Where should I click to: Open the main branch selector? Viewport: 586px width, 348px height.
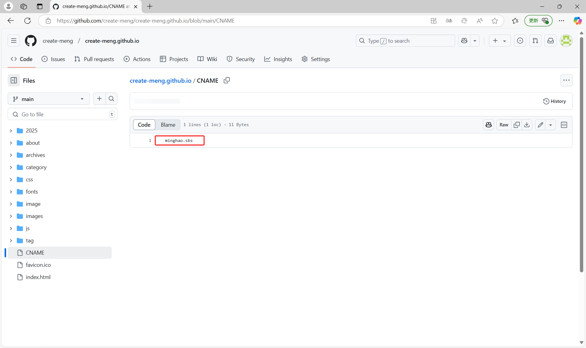click(49, 99)
